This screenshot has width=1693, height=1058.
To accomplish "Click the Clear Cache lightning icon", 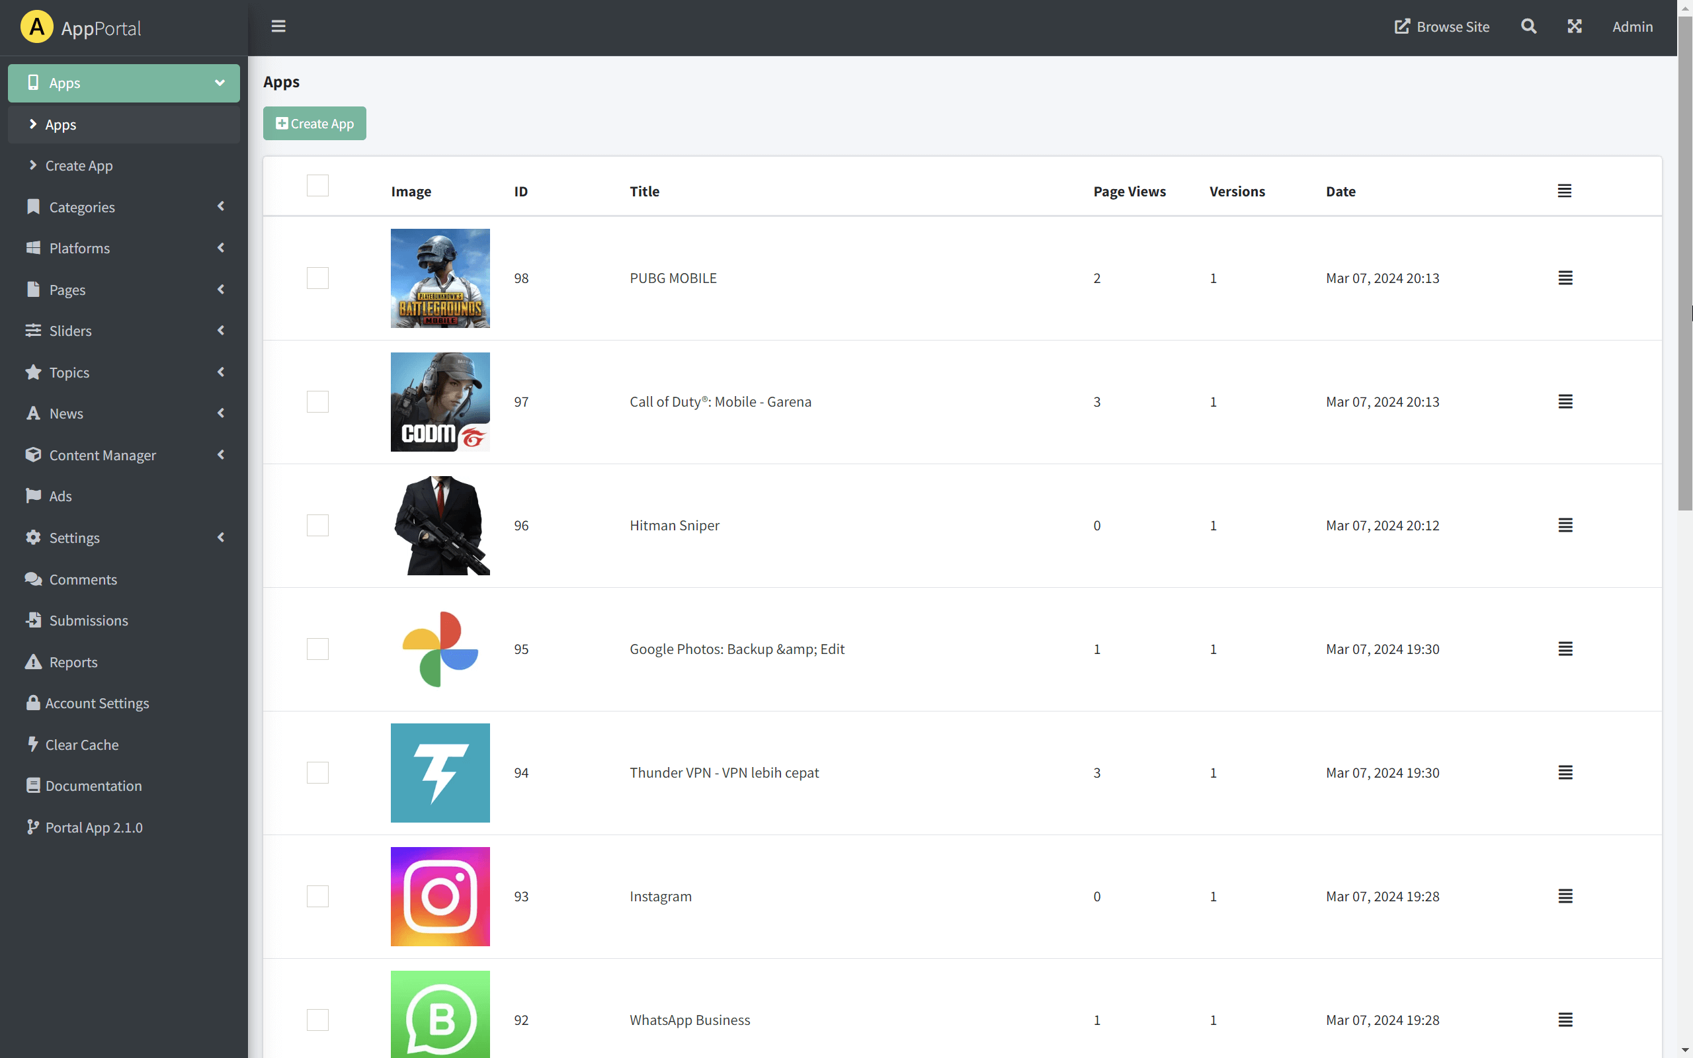I will point(33,744).
